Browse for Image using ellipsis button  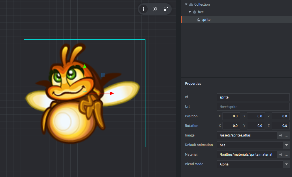(x=287, y=135)
